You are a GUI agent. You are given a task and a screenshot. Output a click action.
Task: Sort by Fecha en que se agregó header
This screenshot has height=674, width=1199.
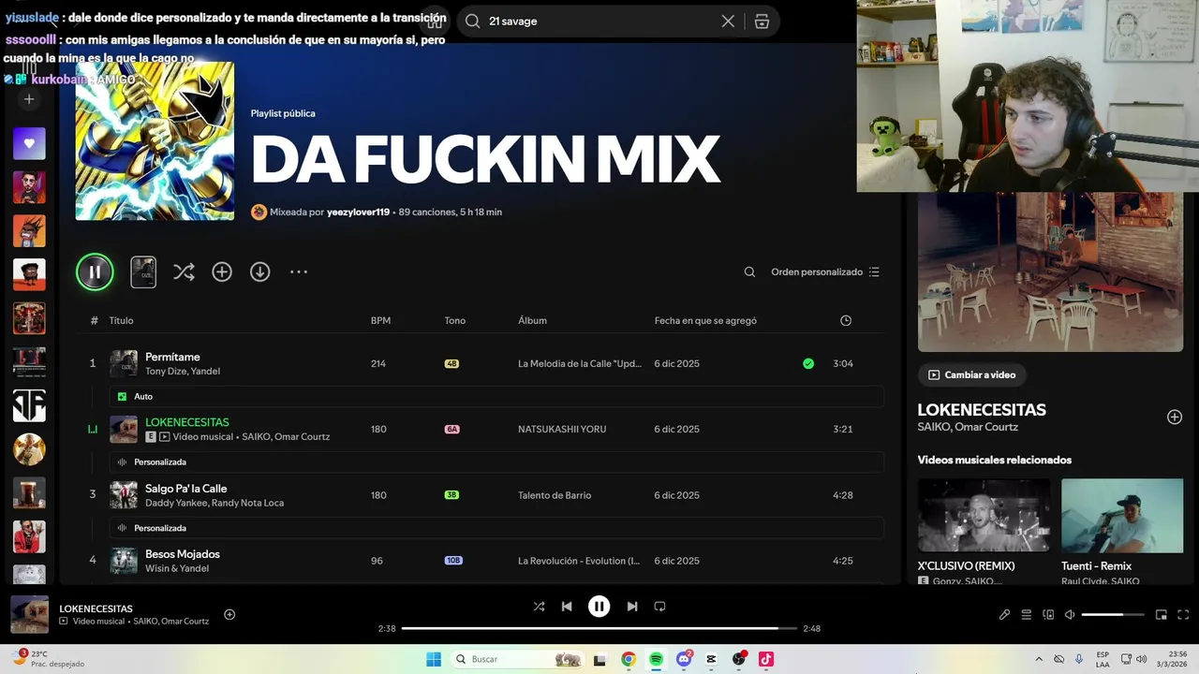click(705, 321)
